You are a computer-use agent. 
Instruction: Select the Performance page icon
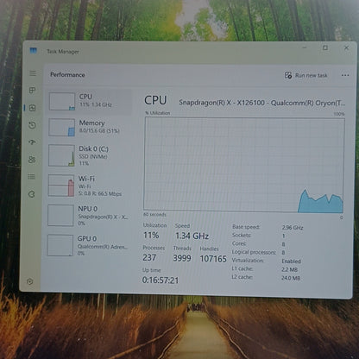[x=32, y=108]
